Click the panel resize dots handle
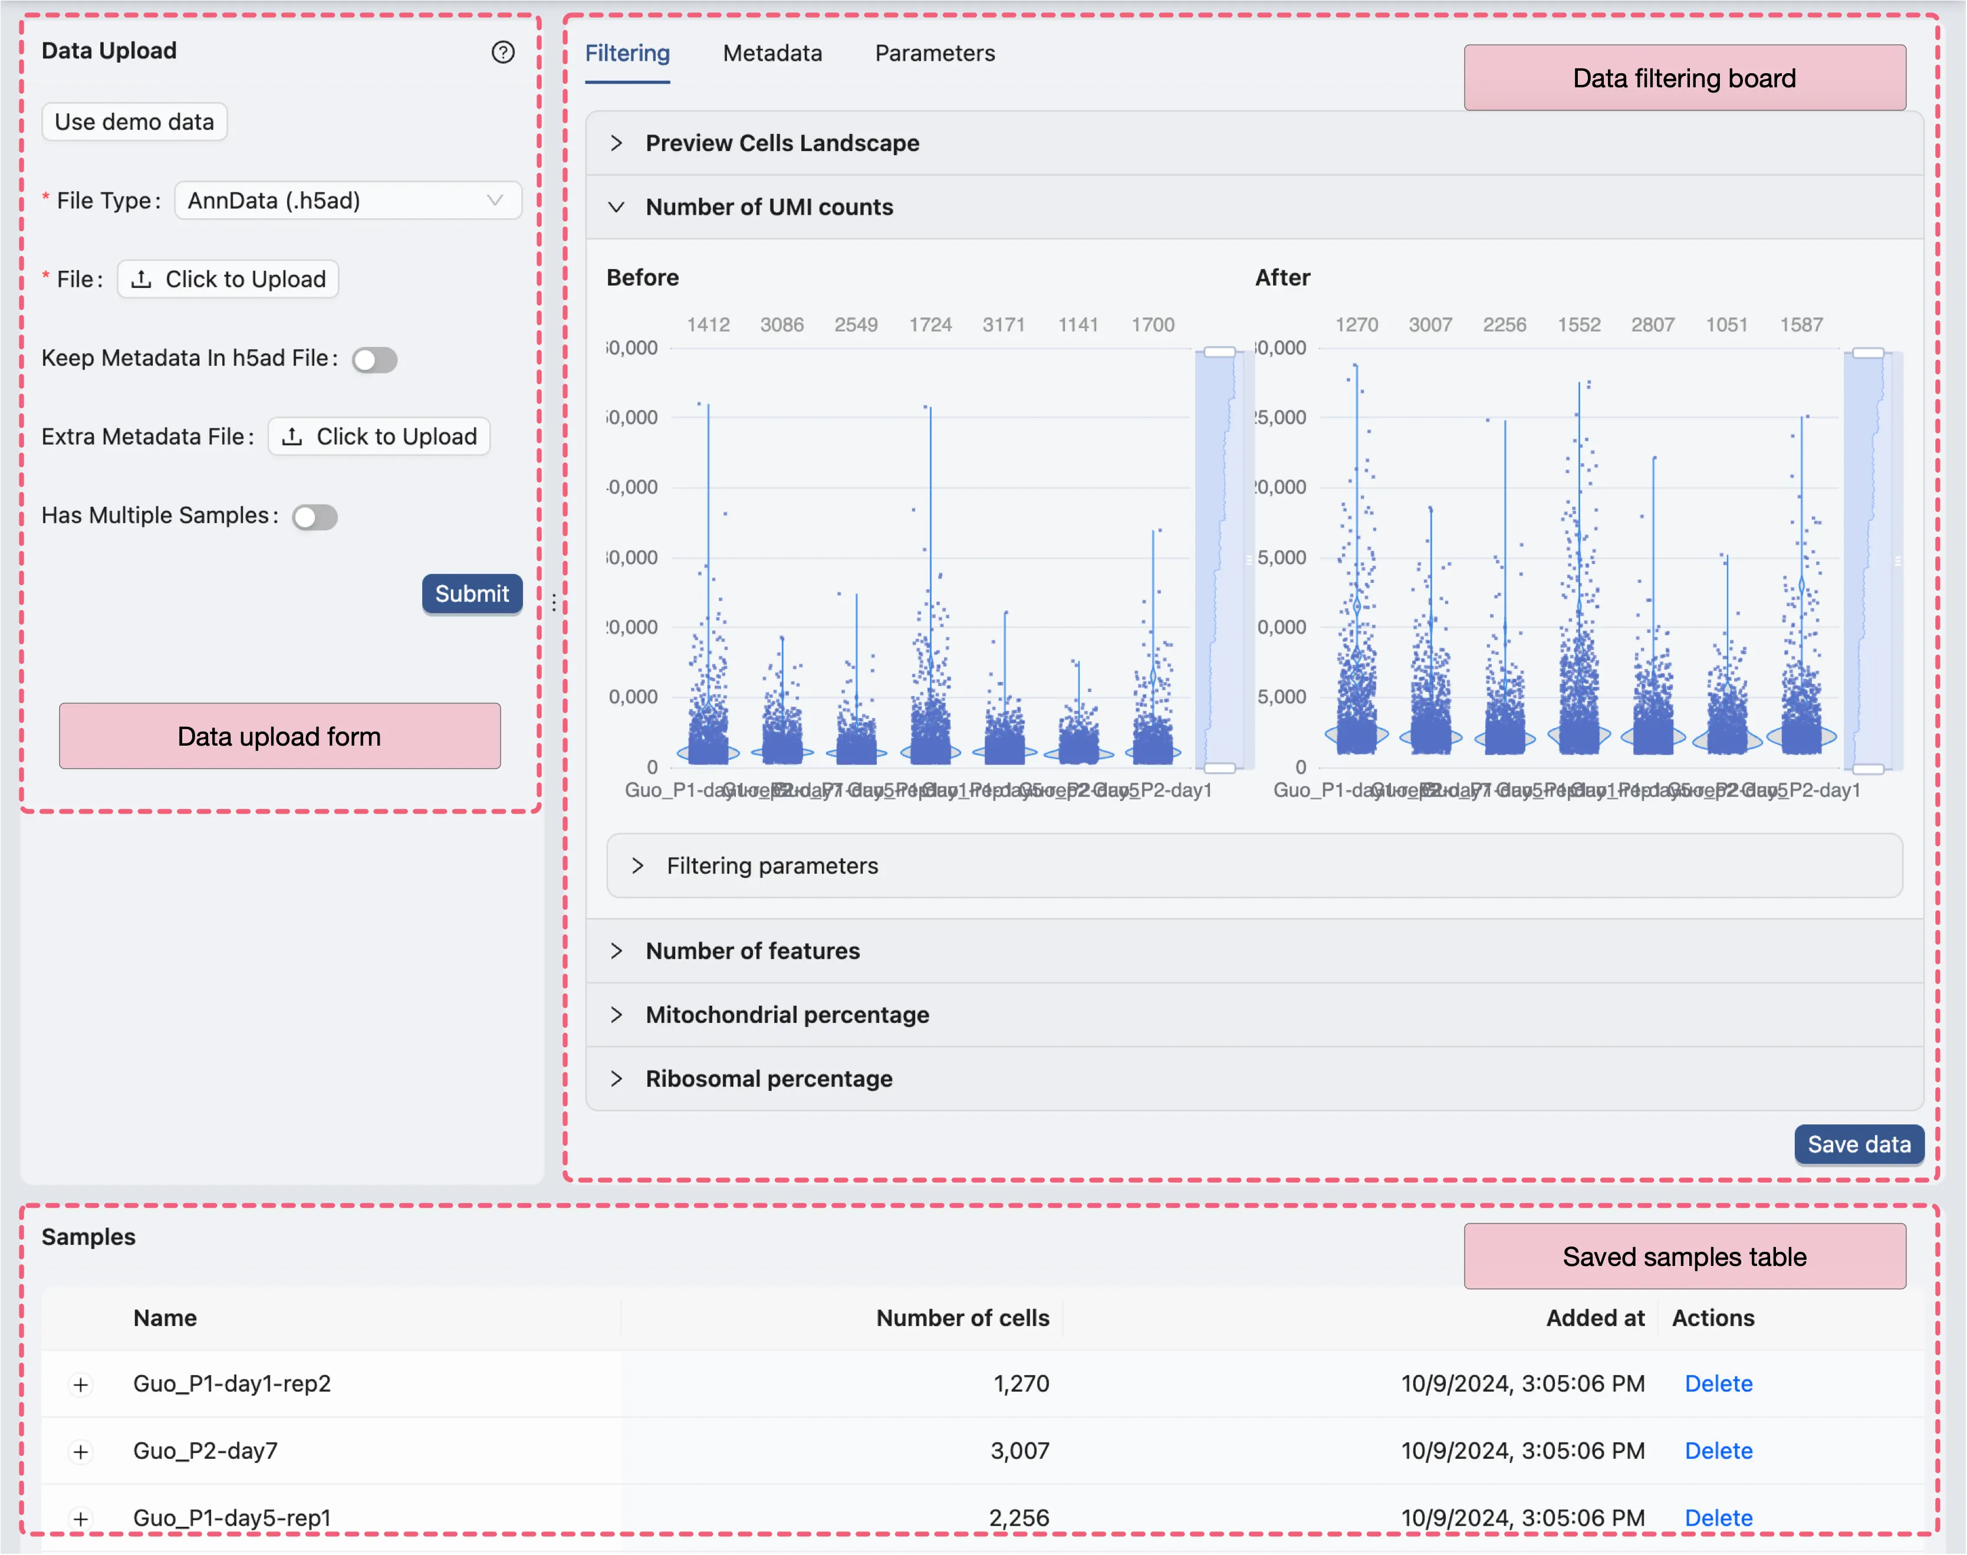The image size is (1967, 1555). pos(554,602)
